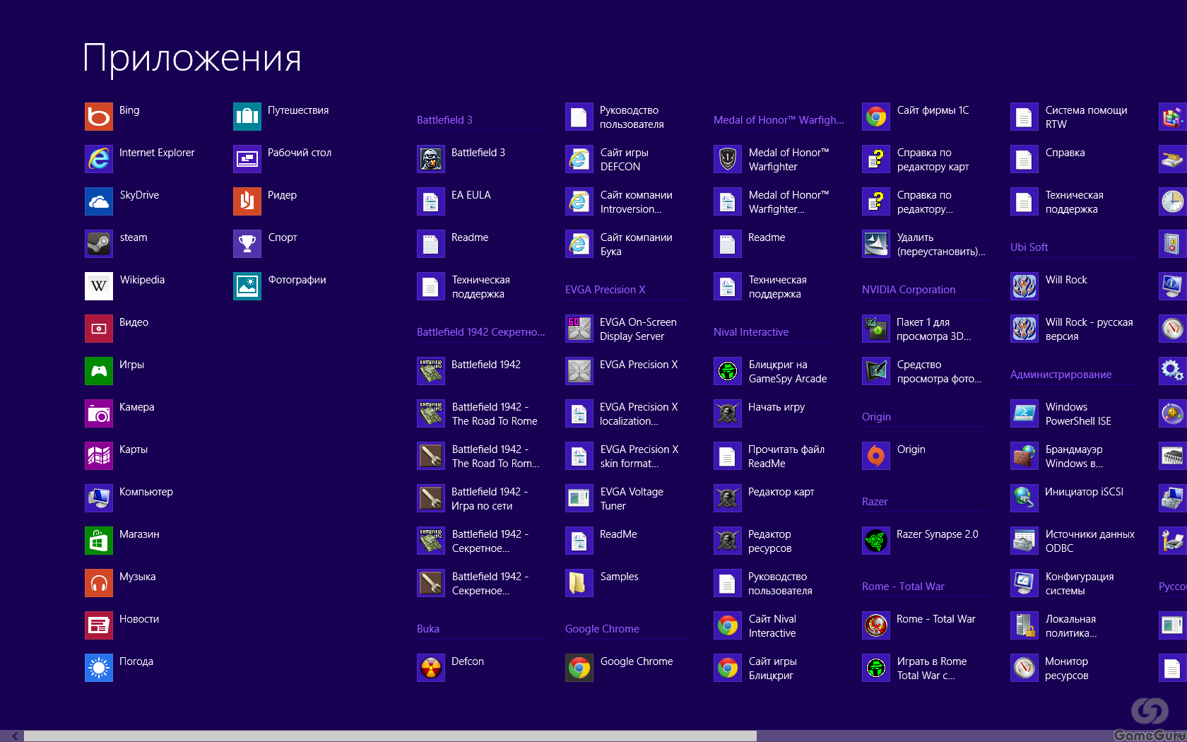
Task: Select the Nival Interactive group header
Action: tap(751, 332)
